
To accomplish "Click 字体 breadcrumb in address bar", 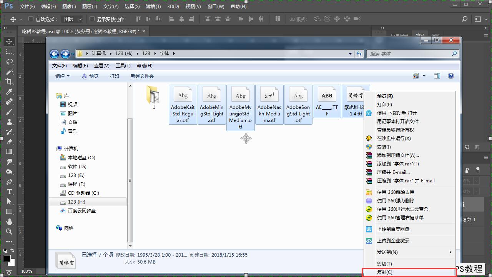I will click(165, 53).
